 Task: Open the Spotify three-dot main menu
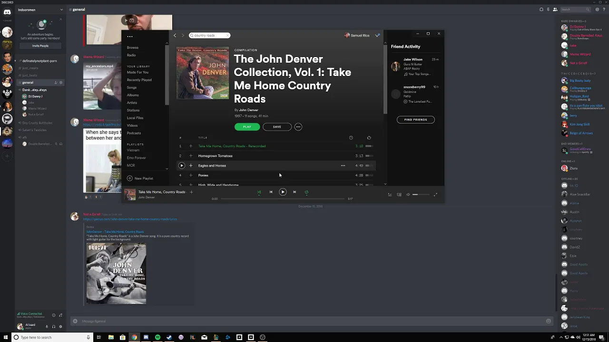pyautogui.click(x=130, y=36)
